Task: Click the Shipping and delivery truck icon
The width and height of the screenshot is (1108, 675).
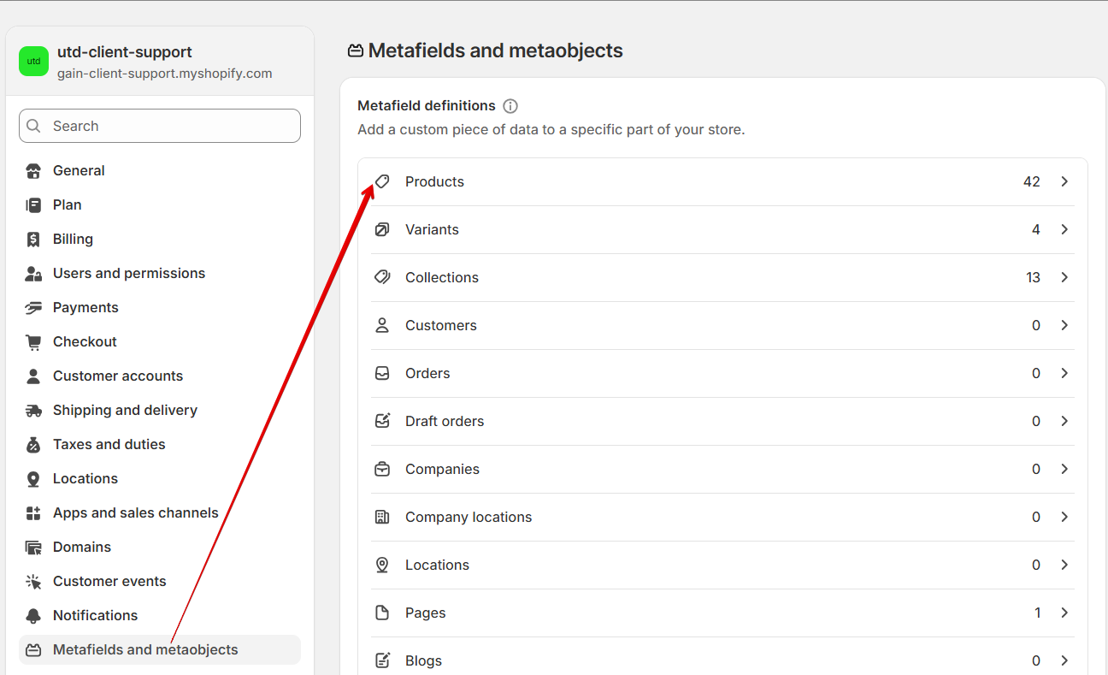Action: coord(33,411)
